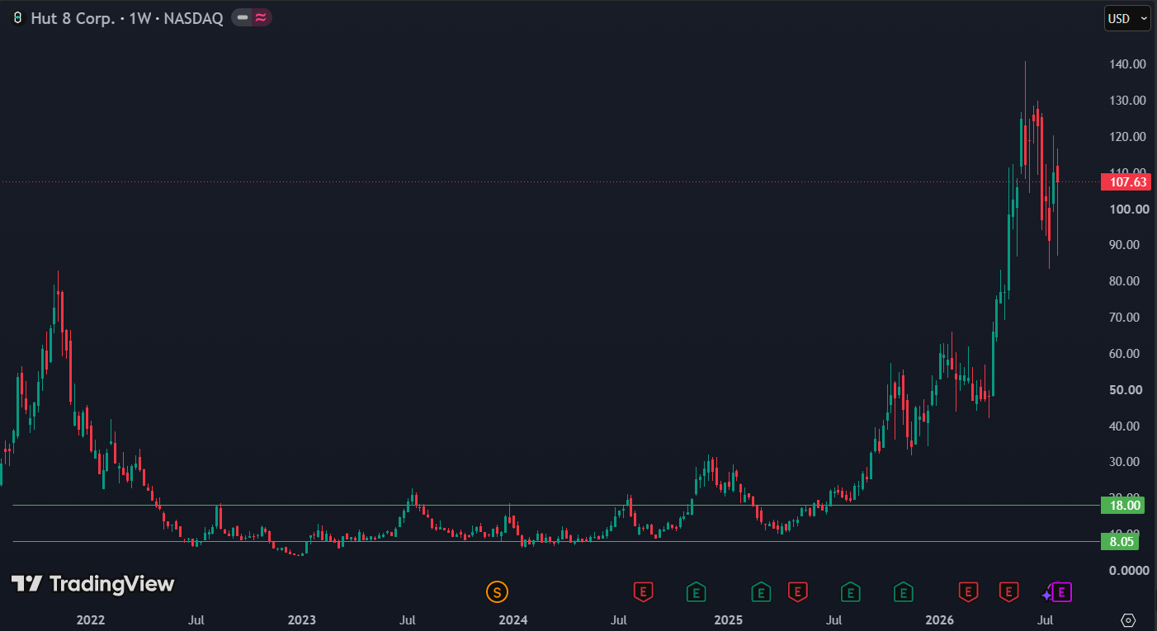Open green earnings marker just after 2025 label
The width and height of the screenshot is (1157, 631).
[761, 591]
